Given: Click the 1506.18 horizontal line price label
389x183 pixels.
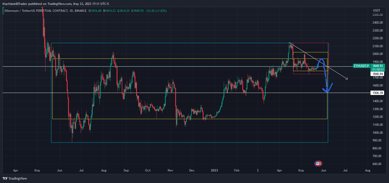Looking at the screenshot, I should 377,93.
